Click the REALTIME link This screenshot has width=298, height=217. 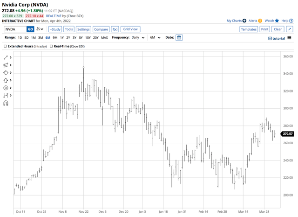[54, 16]
